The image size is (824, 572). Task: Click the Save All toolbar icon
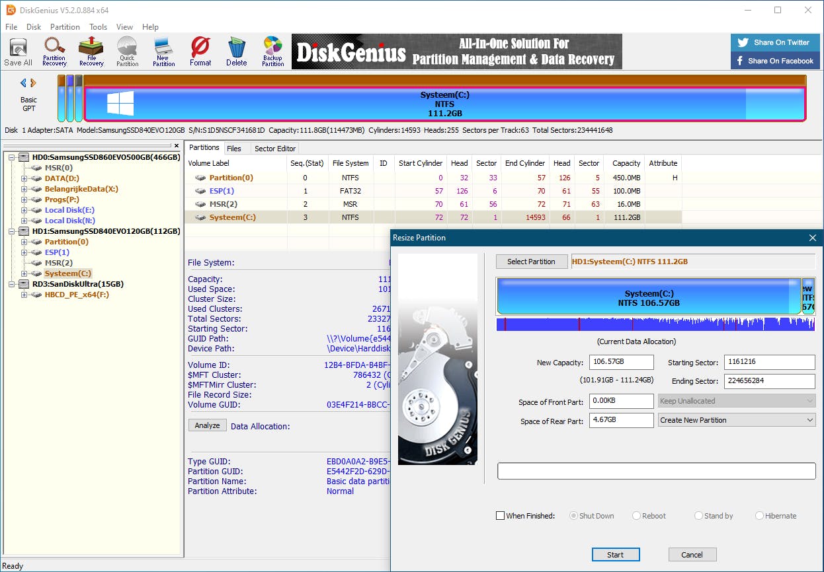pos(18,52)
